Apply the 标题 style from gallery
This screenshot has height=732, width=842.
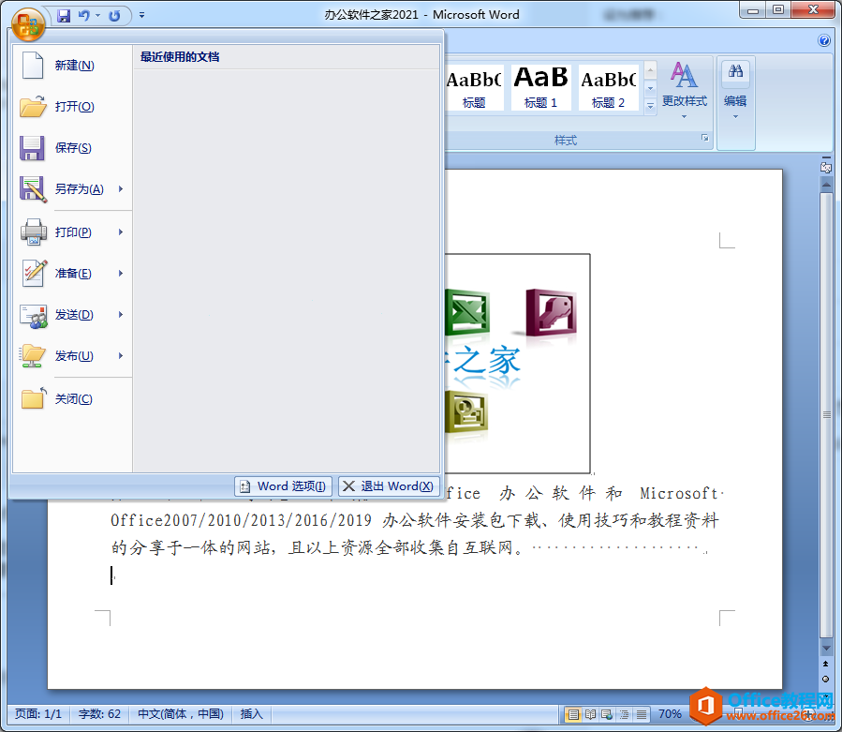click(474, 87)
